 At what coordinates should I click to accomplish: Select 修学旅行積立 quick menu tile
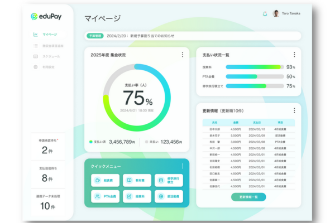tap(169, 180)
